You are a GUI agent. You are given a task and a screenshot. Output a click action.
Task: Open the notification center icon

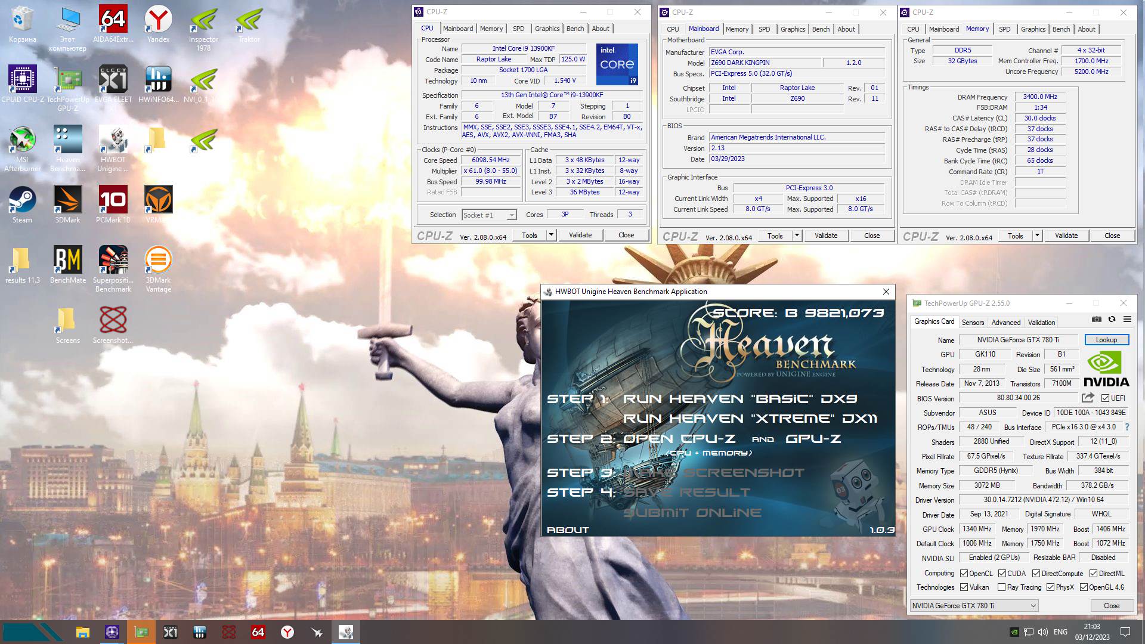[x=1125, y=632]
